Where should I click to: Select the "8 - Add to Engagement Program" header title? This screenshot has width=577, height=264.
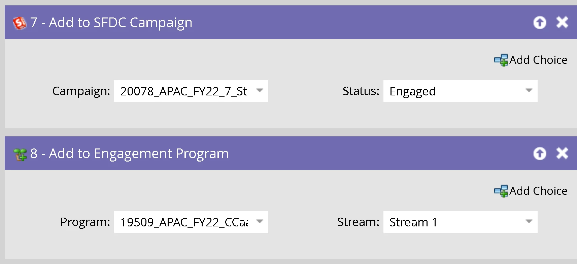[x=129, y=153]
